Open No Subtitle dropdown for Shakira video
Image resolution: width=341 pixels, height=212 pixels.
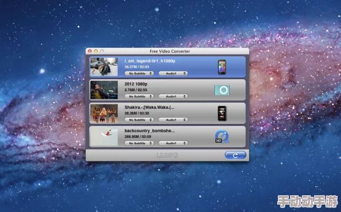click(x=139, y=120)
